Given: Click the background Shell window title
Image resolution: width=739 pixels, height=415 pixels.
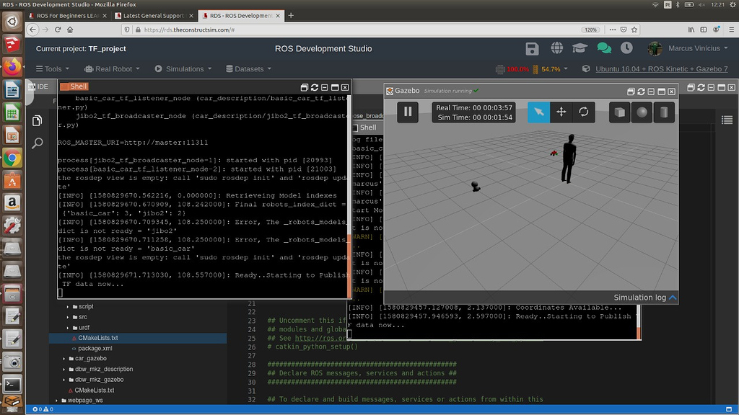Looking at the screenshot, I should point(368,128).
